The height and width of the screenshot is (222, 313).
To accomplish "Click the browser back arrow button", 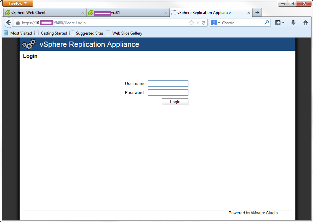I will (9, 23).
